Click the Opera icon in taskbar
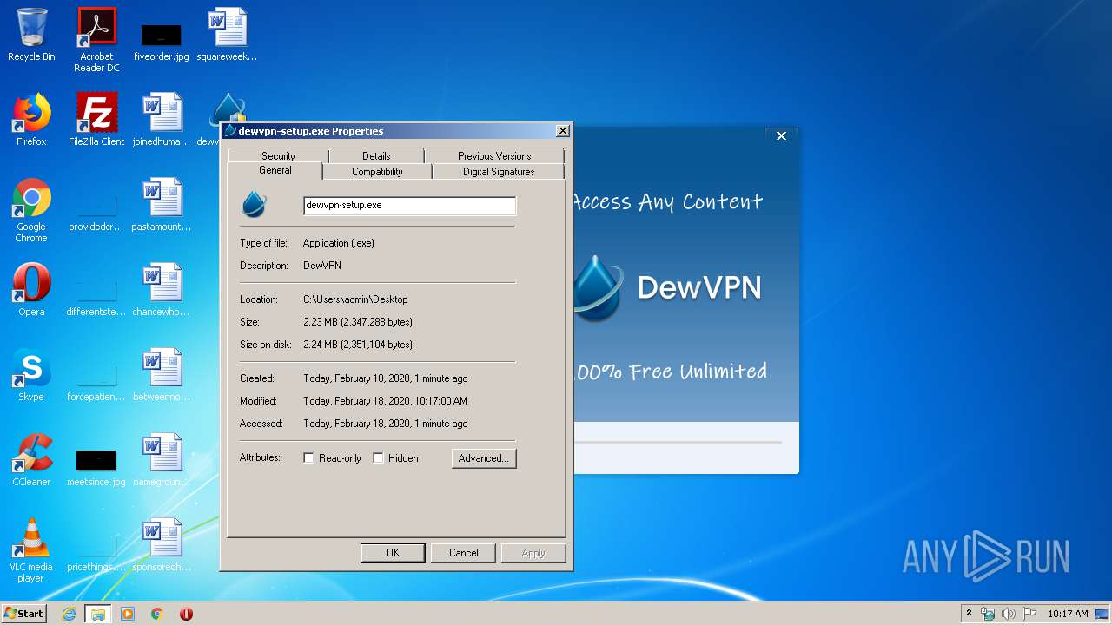 coord(186,614)
